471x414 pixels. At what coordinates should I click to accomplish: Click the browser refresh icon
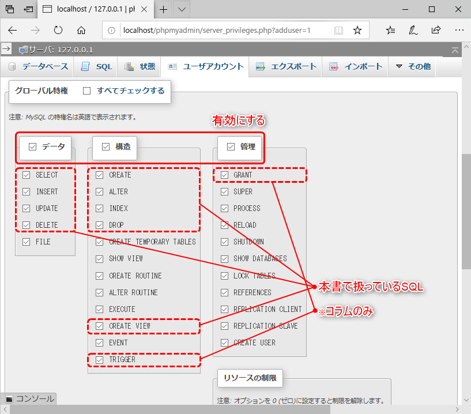click(x=58, y=30)
